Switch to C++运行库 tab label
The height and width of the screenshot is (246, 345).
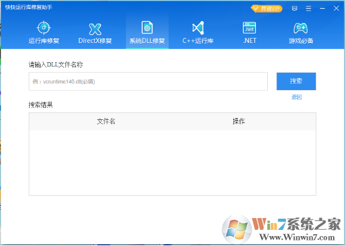pyautogui.click(x=198, y=41)
